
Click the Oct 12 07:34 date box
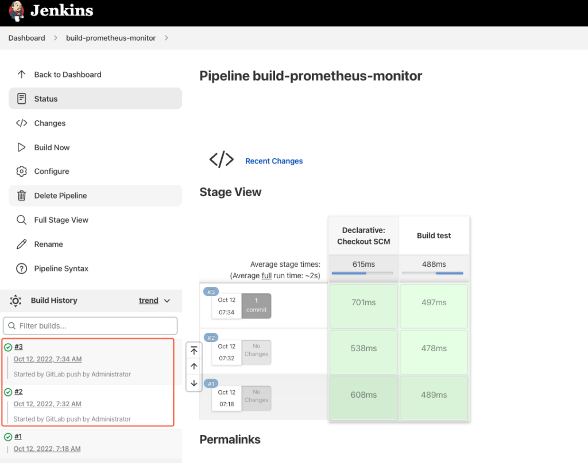226,306
